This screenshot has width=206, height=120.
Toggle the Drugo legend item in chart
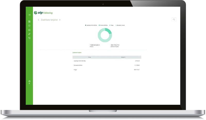111,25
